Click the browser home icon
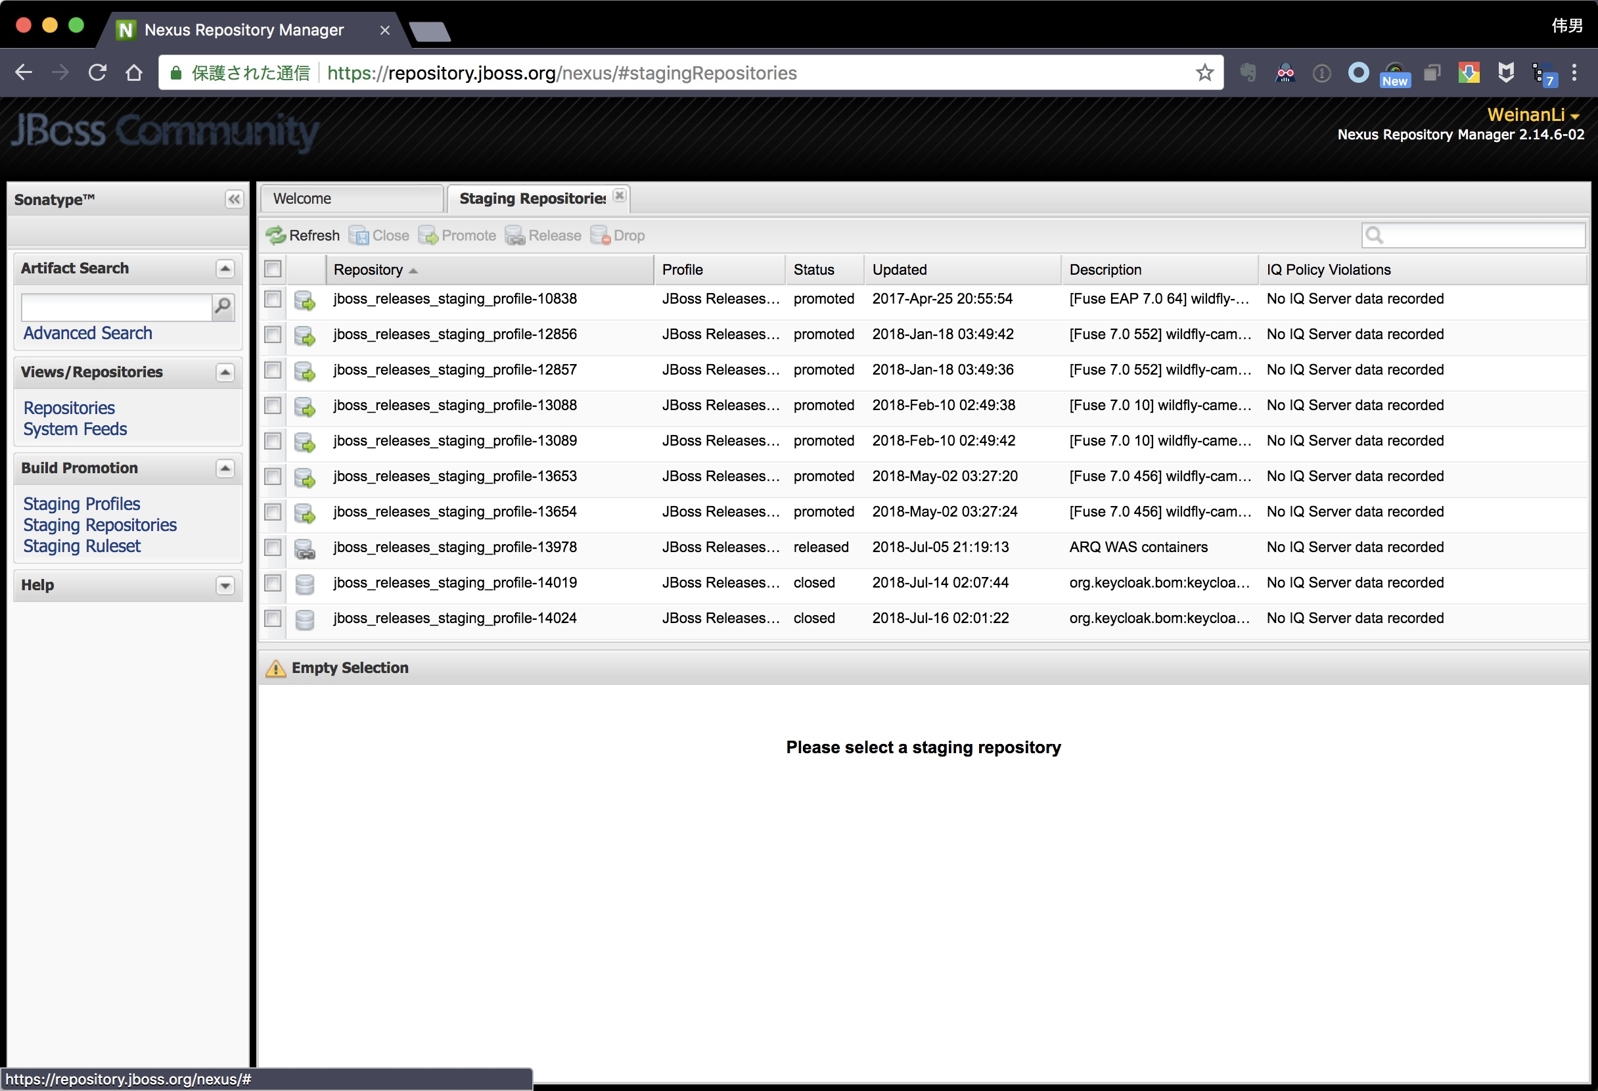 tap(134, 73)
